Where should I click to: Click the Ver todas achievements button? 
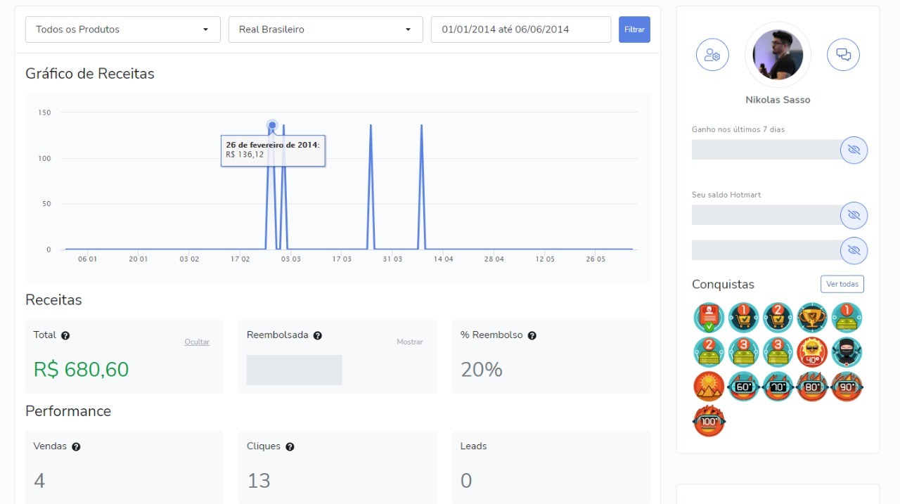click(x=842, y=284)
